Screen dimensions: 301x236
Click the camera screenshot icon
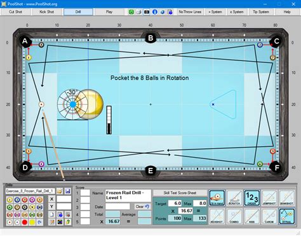click(x=147, y=12)
